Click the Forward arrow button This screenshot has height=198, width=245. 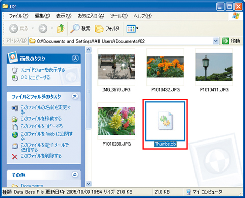pyautogui.click(x=43, y=29)
